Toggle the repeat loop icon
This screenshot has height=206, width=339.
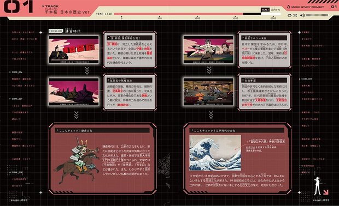(x=289, y=15)
